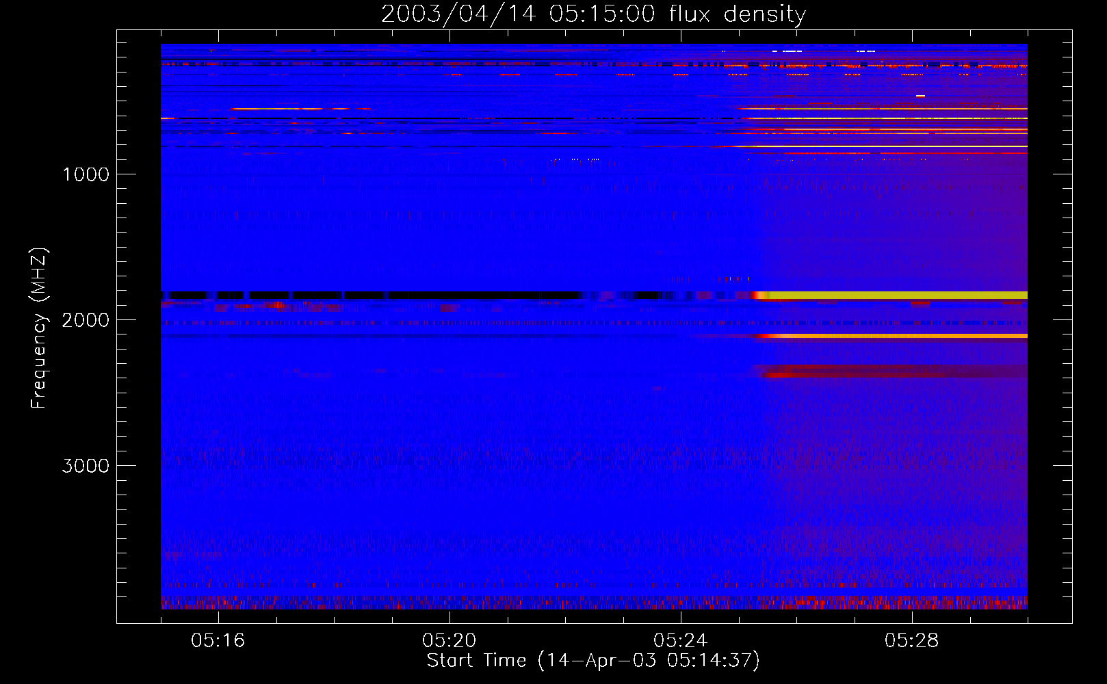Click the dark red band near 2400 MHz

(x=893, y=372)
